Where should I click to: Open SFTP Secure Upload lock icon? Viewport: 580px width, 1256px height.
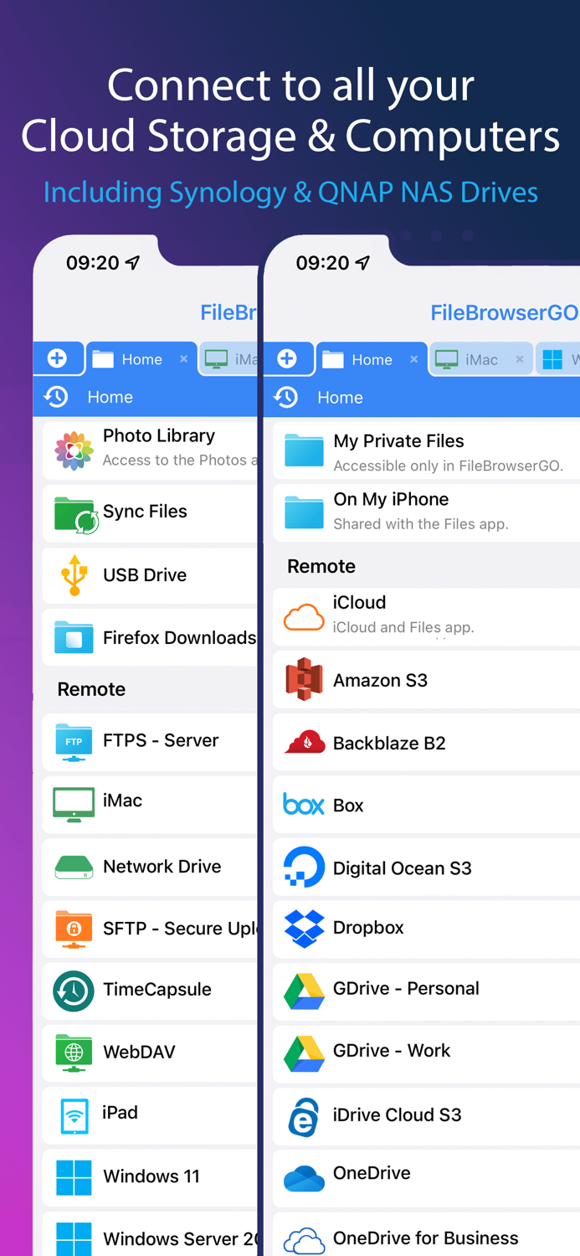click(x=74, y=929)
